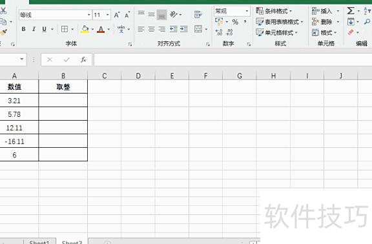Open the number group dialog launcher
This screenshot has width=372, height=244.
[249, 44]
